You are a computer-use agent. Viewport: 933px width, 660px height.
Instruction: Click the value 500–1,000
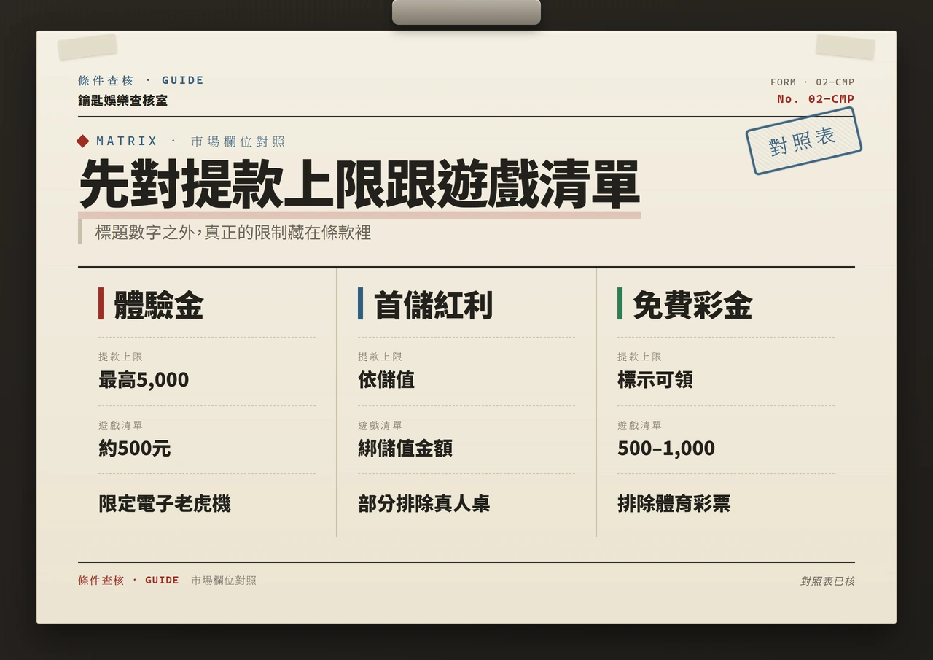(666, 448)
